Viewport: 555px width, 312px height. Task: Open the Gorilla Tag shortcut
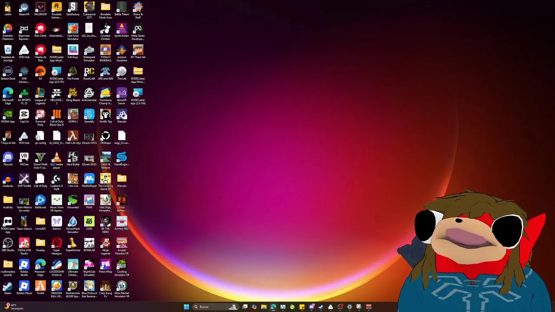105,116
